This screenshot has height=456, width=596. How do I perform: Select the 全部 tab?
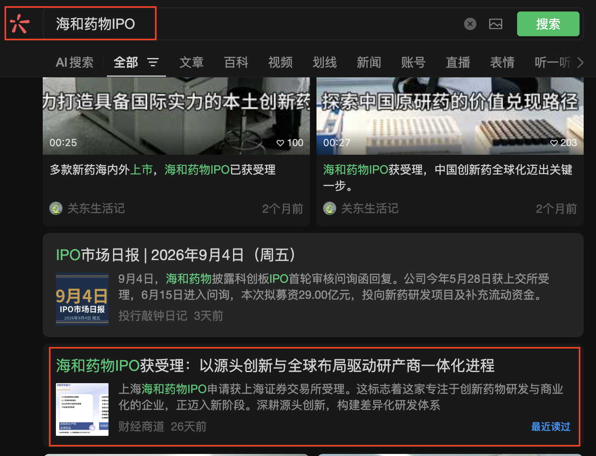pos(126,63)
